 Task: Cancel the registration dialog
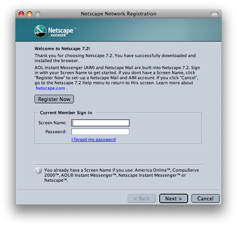tap(205, 198)
